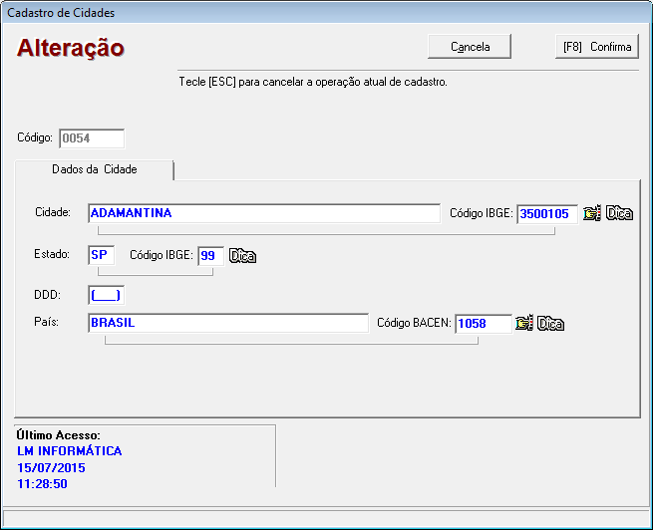
Task: Select the city Código IBGE field showing 3500105
Action: click(547, 213)
